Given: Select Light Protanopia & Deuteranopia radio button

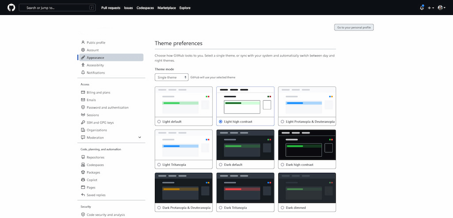Looking at the screenshot, I should coord(282,122).
